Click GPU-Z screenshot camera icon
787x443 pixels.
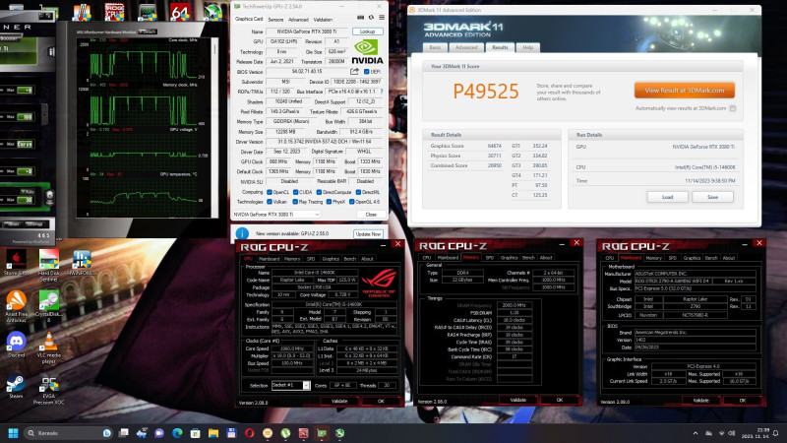point(360,18)
